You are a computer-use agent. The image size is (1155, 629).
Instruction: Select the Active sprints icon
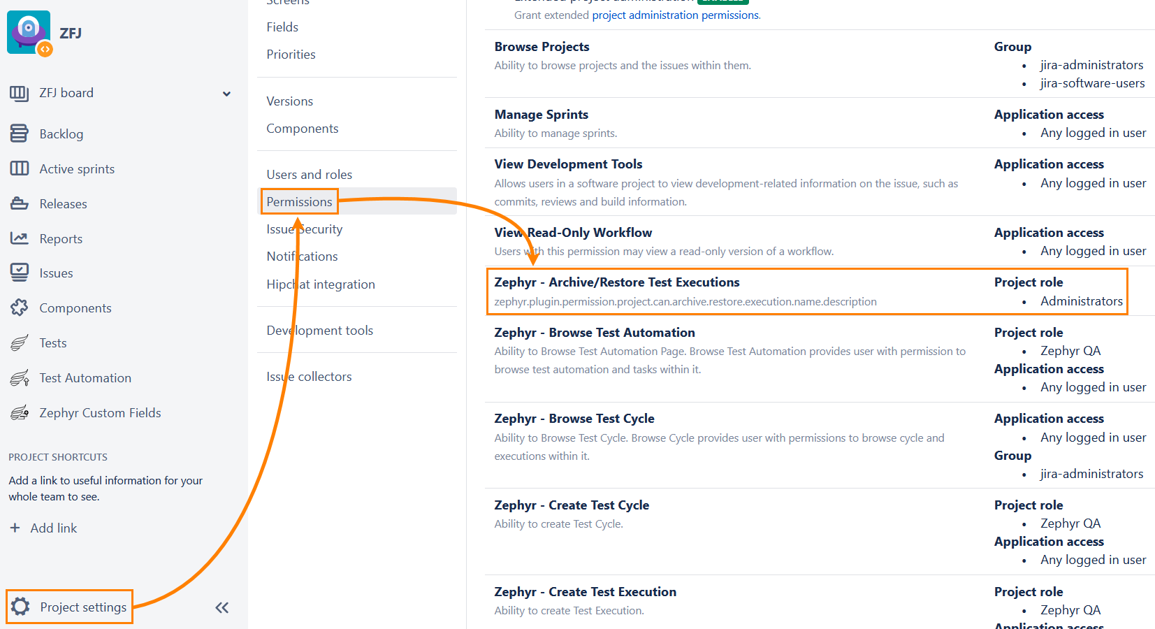click(20, 168)
